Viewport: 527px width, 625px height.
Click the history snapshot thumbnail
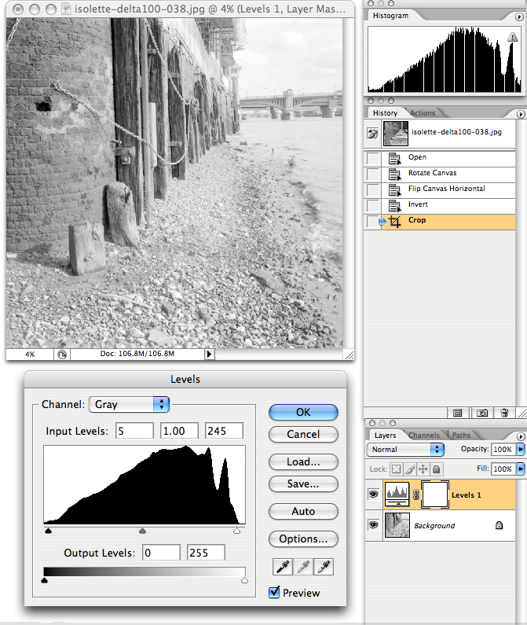(x=396, y=134)
